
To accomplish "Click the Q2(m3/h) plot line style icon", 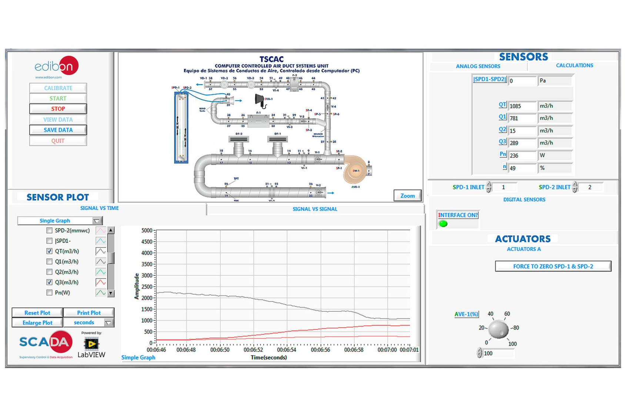I will [x=101, y=272].
